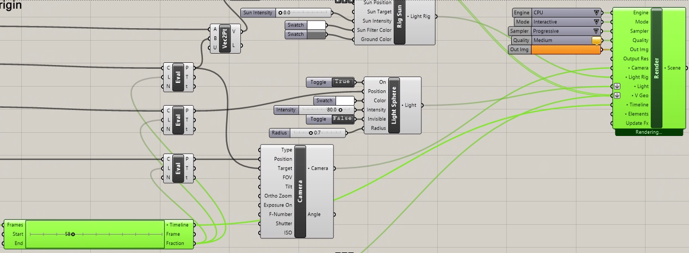
Task: Select the Rig Sun component name bar
Action: [400, 21]
